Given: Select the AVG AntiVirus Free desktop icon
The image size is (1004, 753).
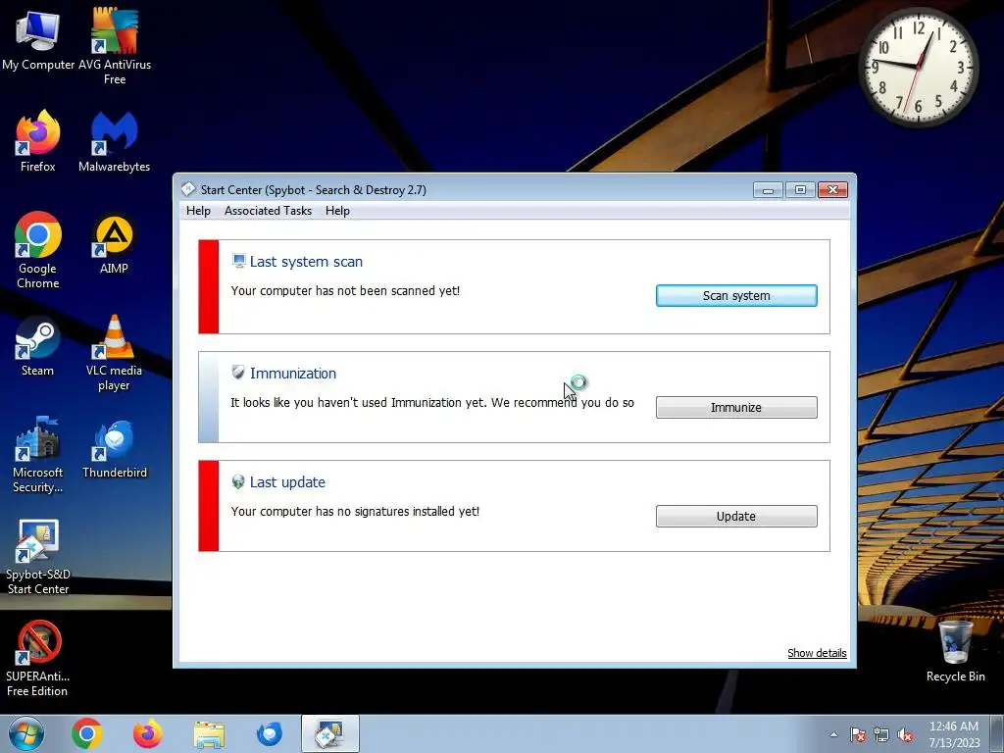Looking at the screenshot, I should tap(115, 46).
